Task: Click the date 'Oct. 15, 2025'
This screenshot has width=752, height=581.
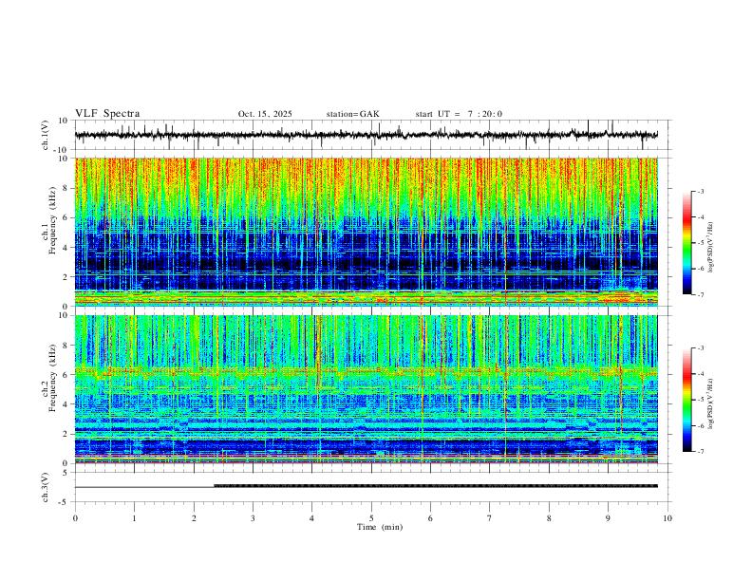Action: 265,114
